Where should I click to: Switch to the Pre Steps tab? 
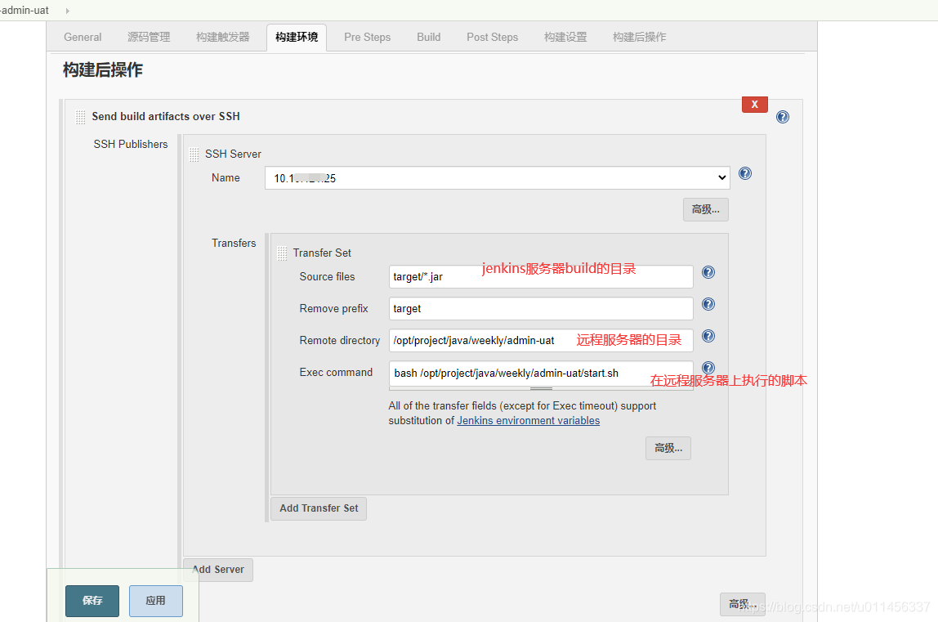tap(368, 37)
